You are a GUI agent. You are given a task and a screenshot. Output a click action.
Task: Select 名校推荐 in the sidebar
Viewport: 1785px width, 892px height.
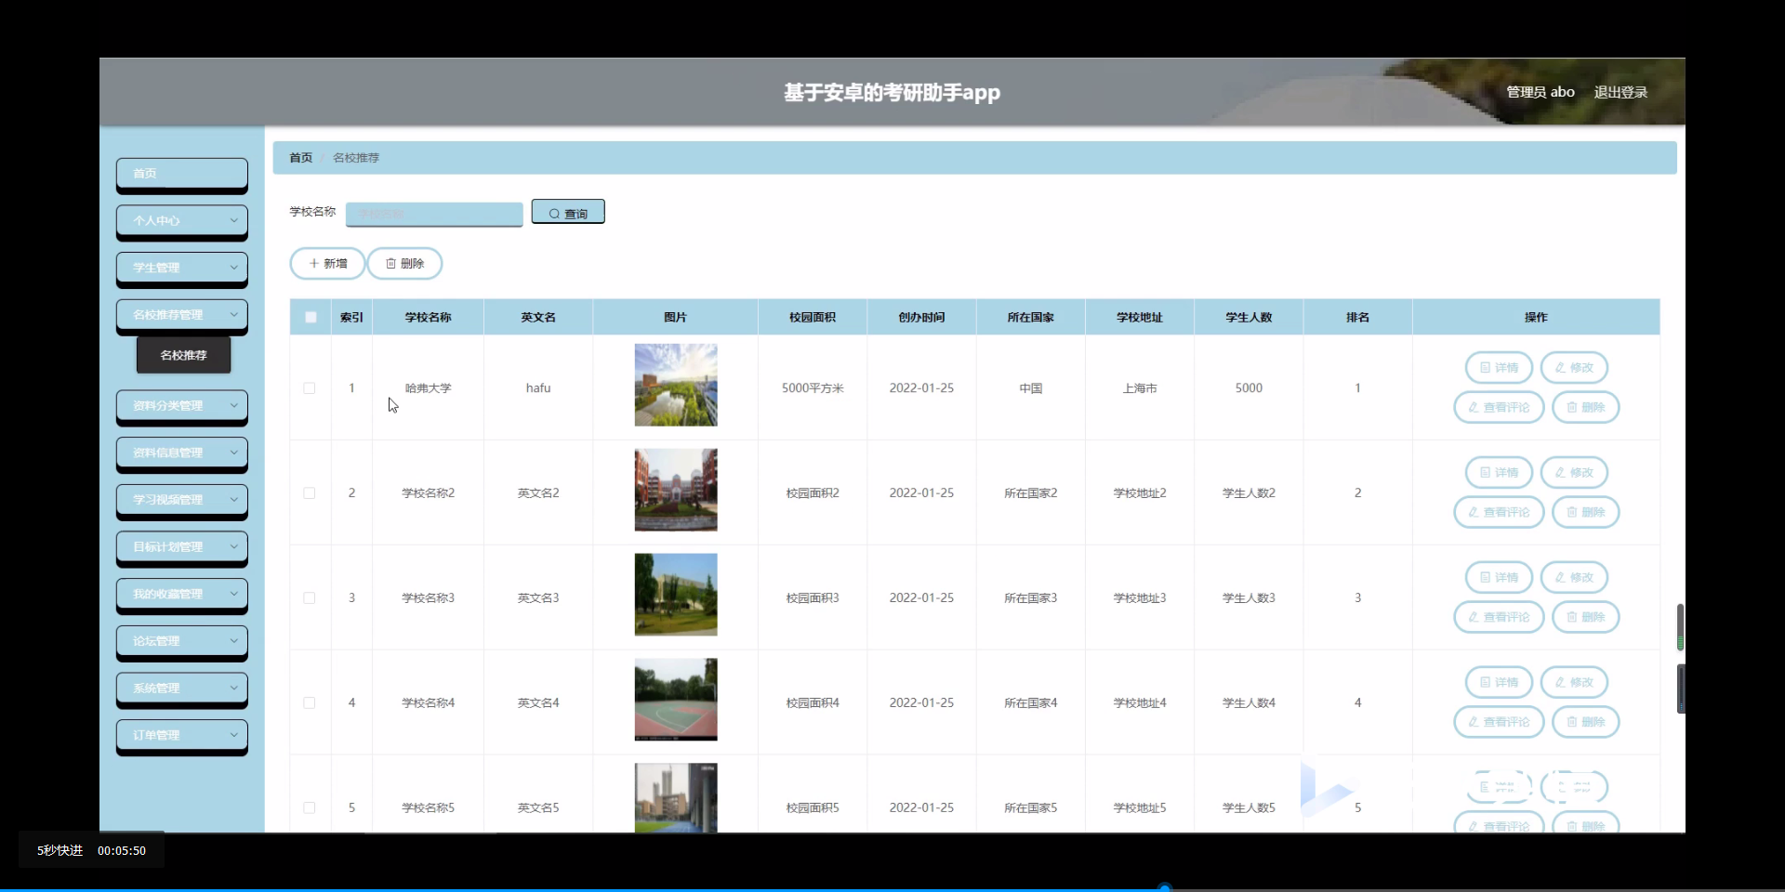pyautogui.click(x=182, y=355)
